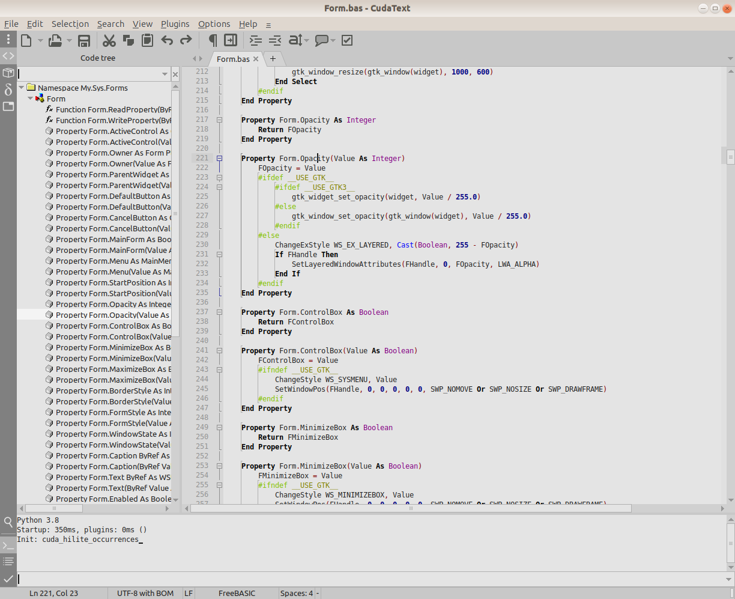Toggle the checkbox icon in toolbar
Screen dimensions: 735x599
coord(347,41)
